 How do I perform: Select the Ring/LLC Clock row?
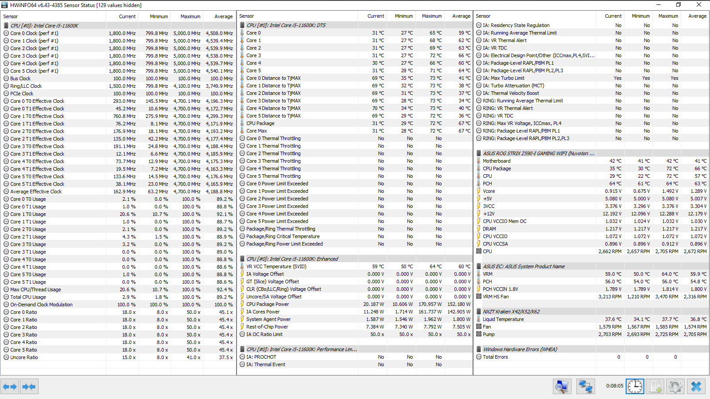click(x=118, y=86)
